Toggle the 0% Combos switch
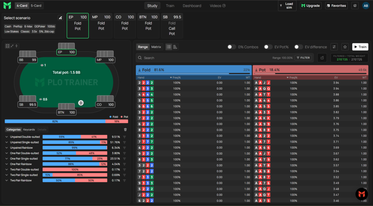Image resolution: width=373 pixels, height=206 pixels. point(231,47)
